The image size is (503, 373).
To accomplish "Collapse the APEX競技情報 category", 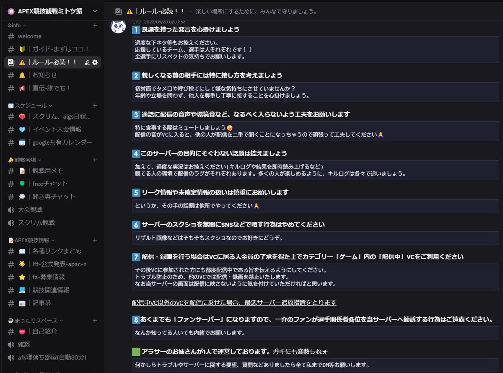I will (31, 240).
